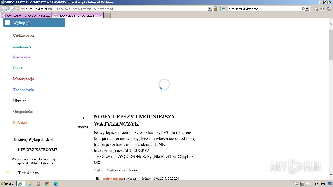Go forward with the browser Forward arrow

(x=11, y=9)
